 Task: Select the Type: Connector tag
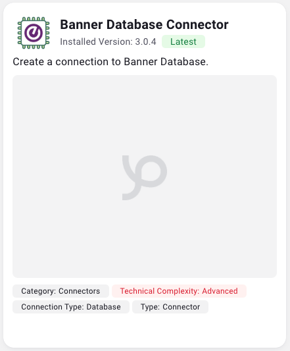tap(170, 307)
